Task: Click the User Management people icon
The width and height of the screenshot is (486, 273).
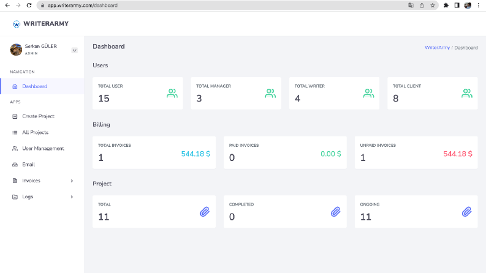Action: point(15,149)
